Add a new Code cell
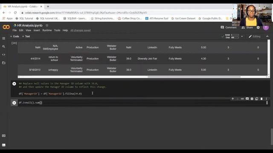The image size is (273, 153). point(15,37)
